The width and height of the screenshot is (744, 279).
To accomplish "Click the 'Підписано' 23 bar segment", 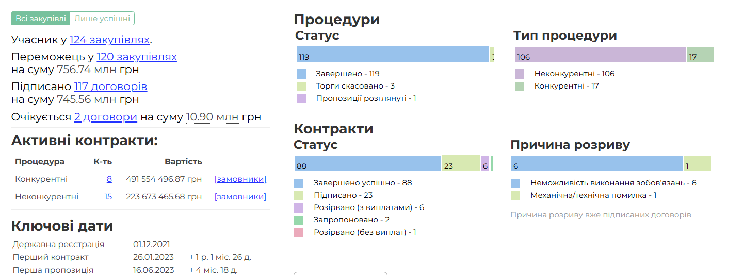I will click(460, 164).
